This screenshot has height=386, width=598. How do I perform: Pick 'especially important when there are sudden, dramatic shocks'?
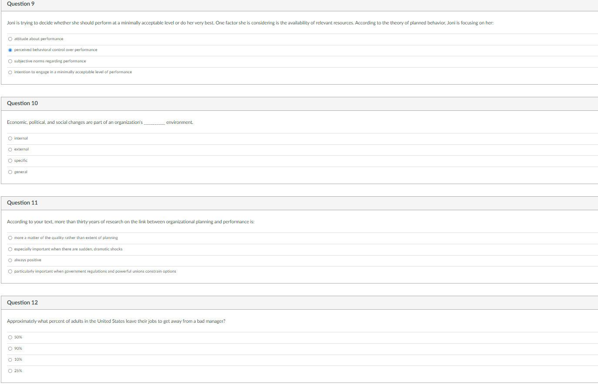(x=10, y=249)
